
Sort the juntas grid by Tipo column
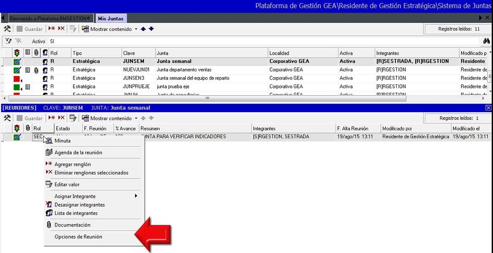point(96,53)
